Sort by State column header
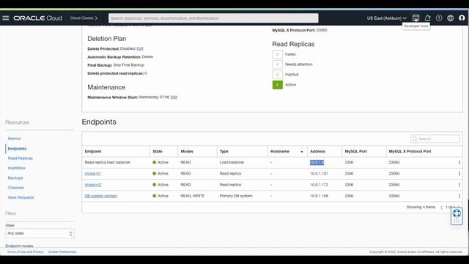Screen dimensions: 469x264 click(x=158, y=152)
